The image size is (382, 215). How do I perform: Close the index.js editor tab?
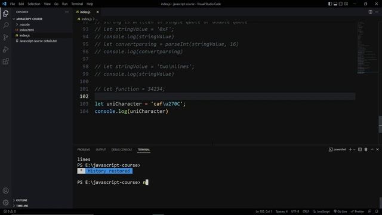(x=97, y=12)
